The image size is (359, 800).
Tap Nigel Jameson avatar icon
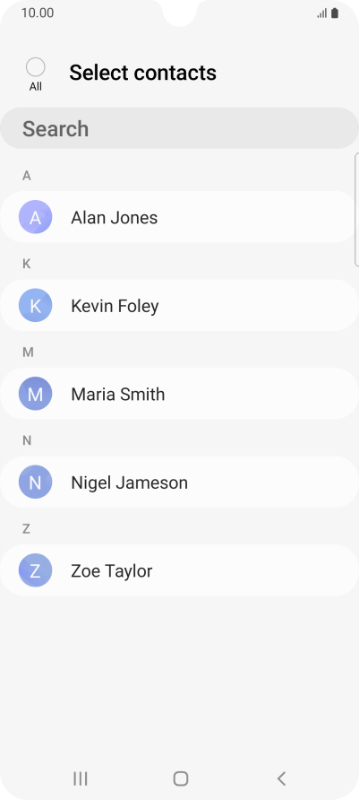click(35, 482)
